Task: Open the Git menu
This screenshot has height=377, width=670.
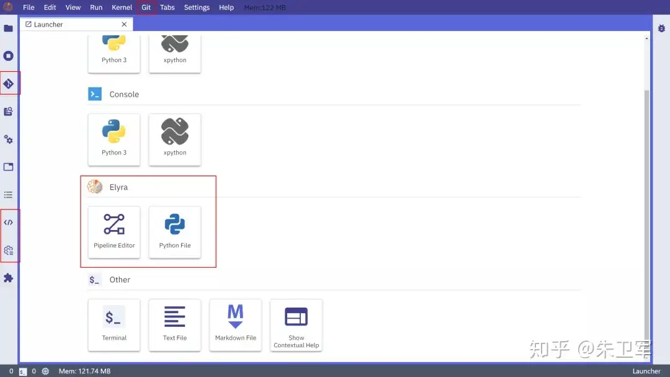Action: tap(146, 7)
